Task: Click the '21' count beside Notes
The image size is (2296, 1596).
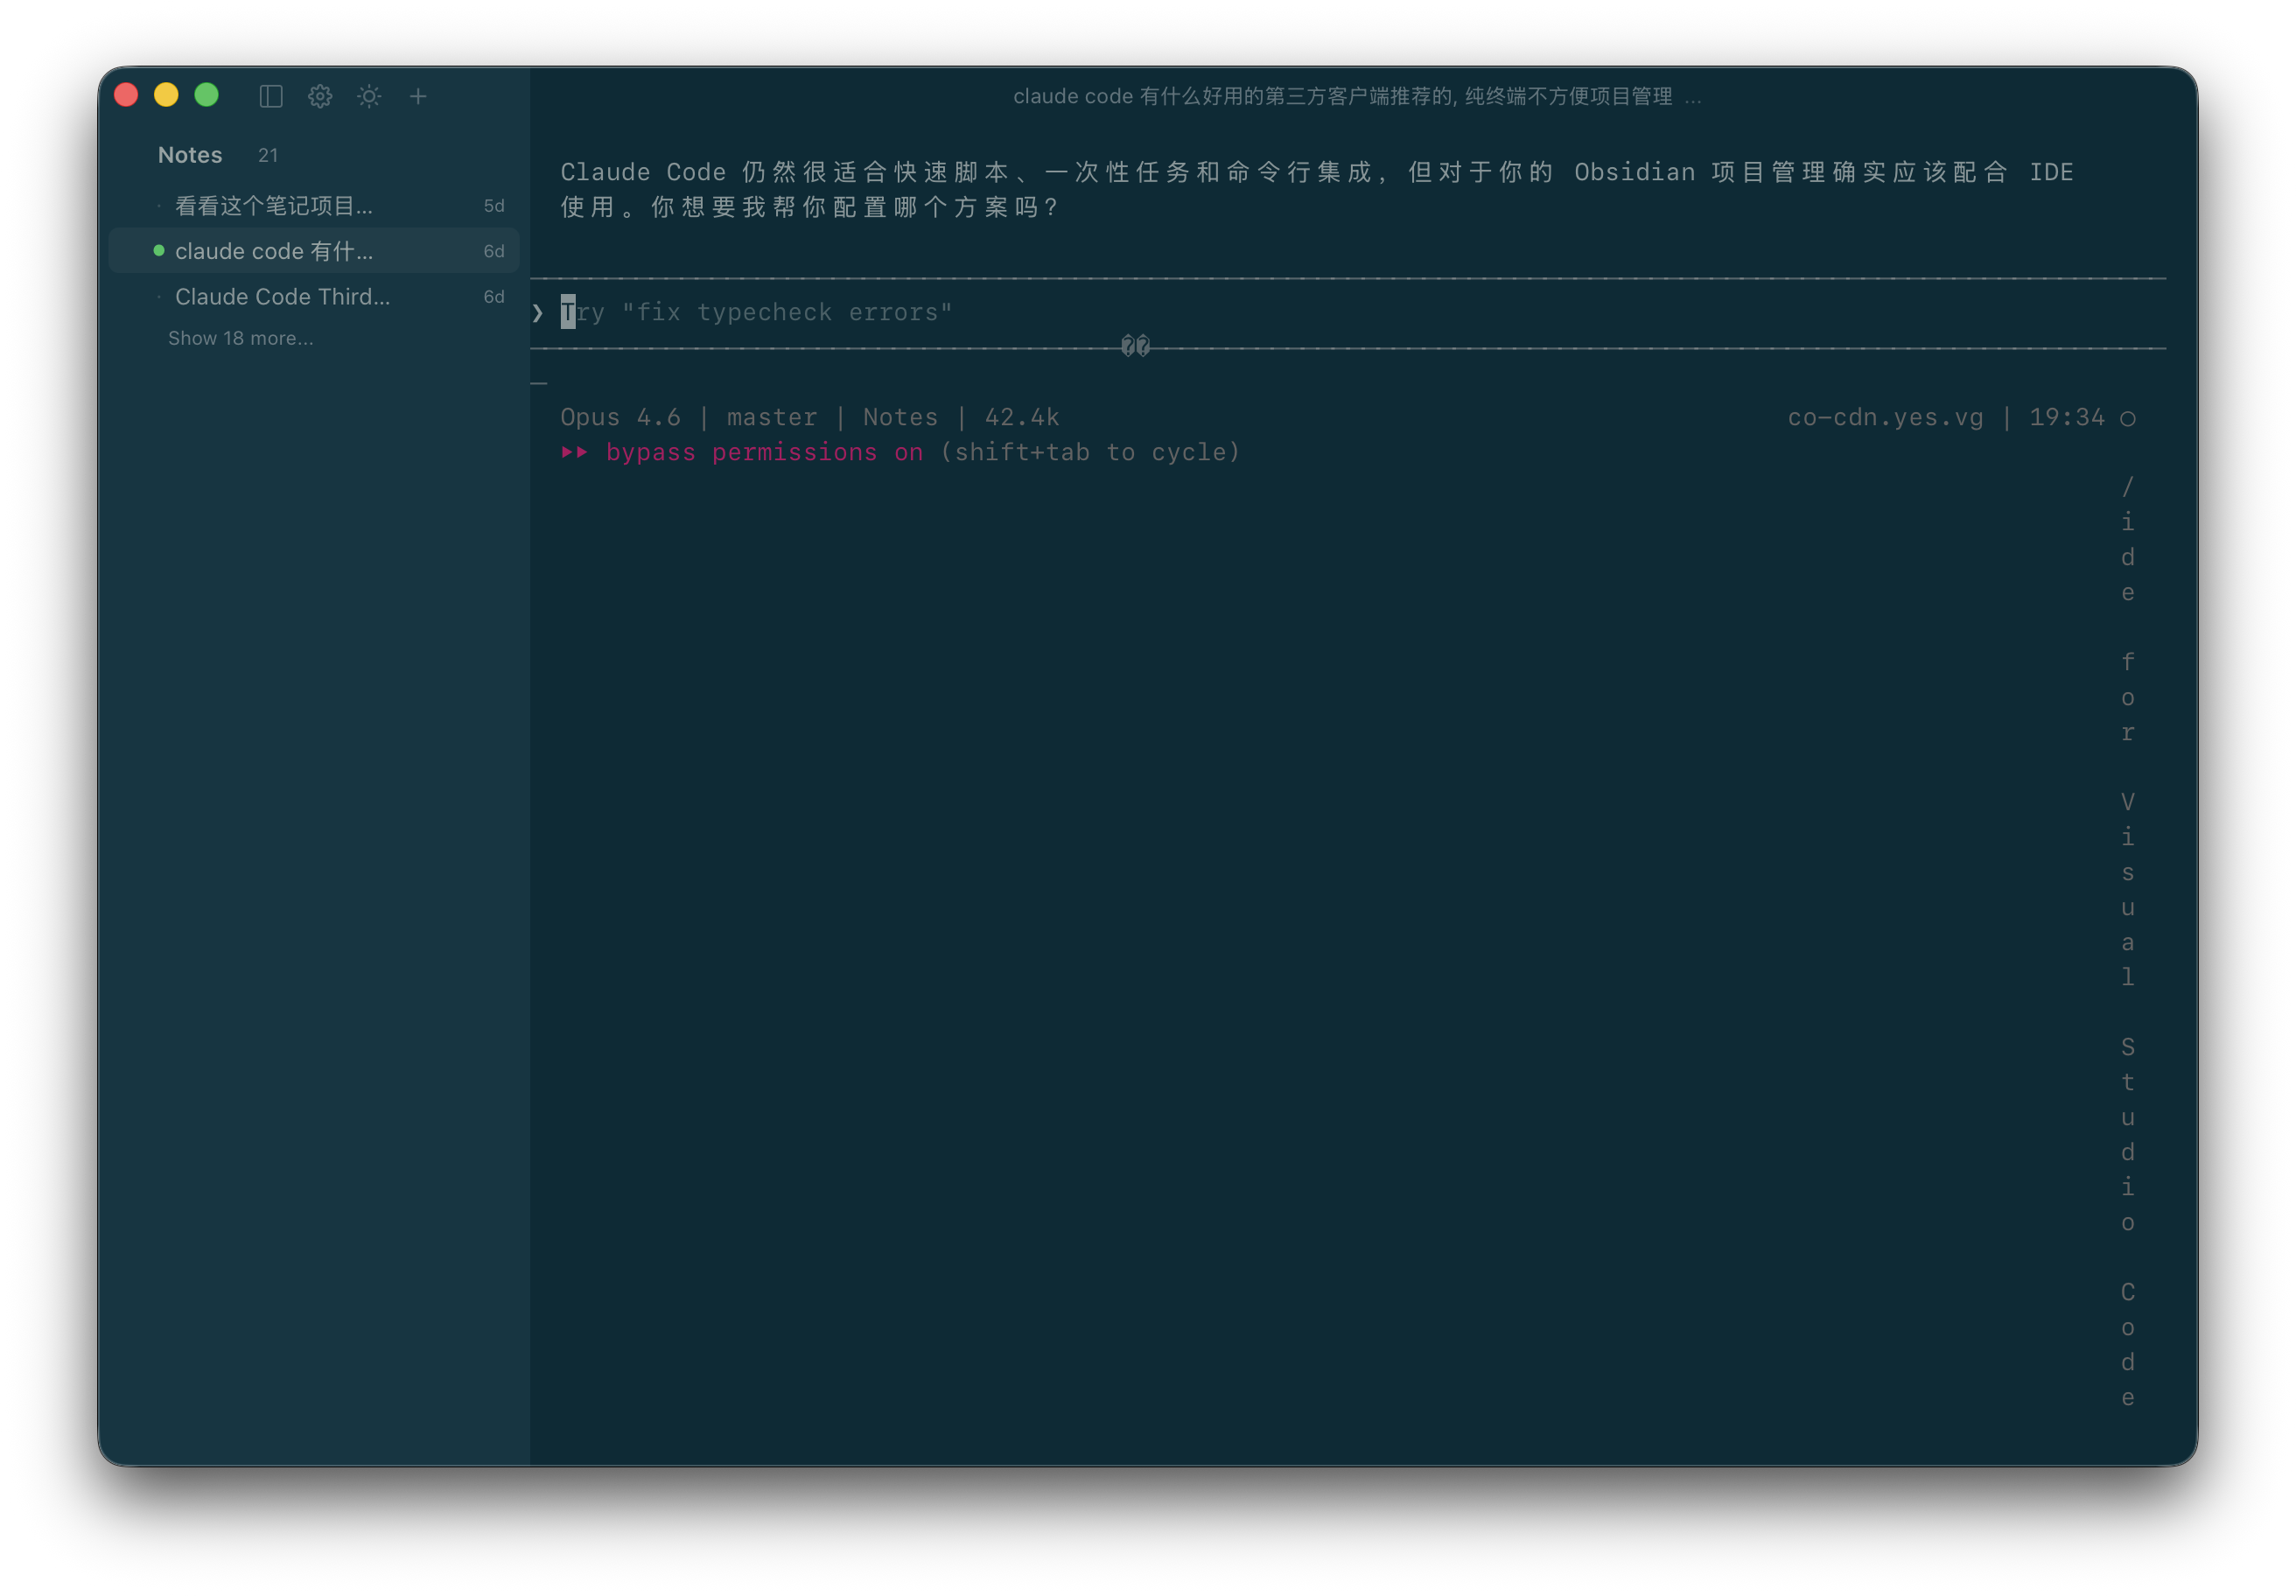Action: pos(268,155)
